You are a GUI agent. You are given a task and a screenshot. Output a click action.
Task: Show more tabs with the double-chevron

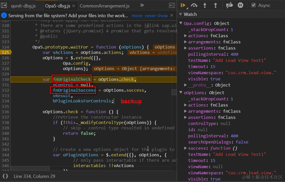click(142, 5)
